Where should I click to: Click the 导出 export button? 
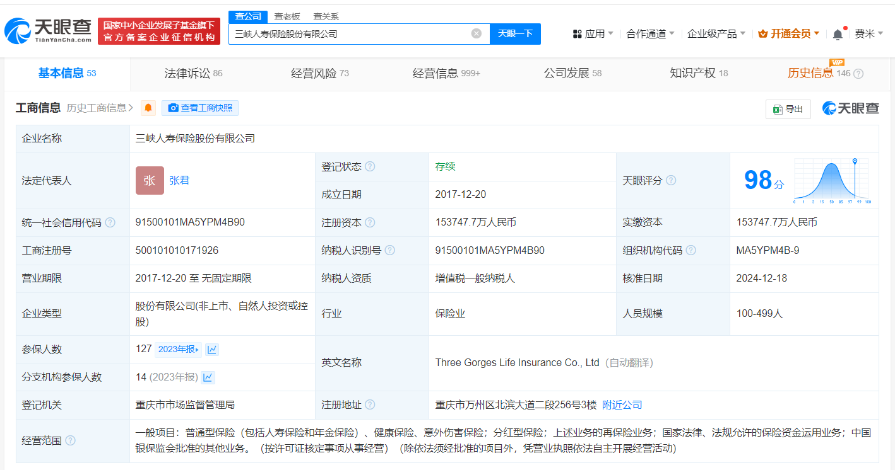coord(788,109)
